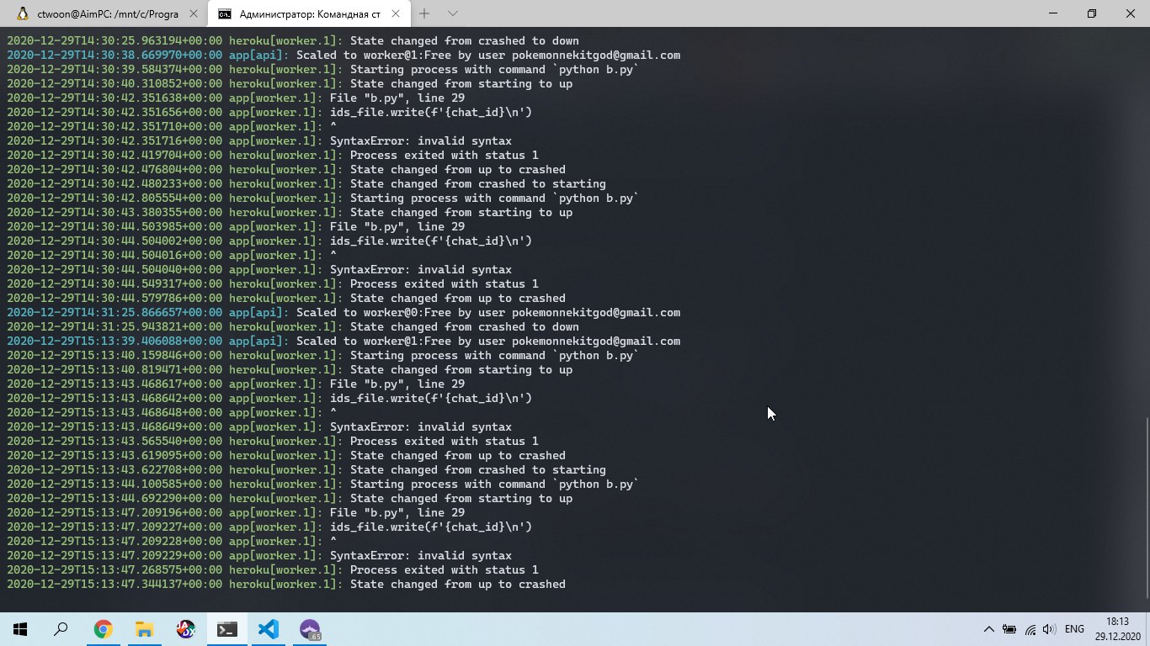Open the purple dome app with 65 badge
This screenshot has width=1150, height=646.
310,629
